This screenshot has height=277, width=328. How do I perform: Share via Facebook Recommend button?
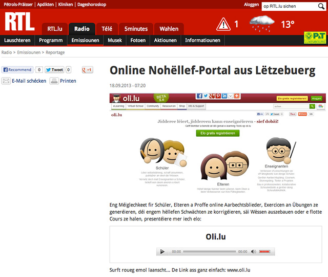coord(17,69)
